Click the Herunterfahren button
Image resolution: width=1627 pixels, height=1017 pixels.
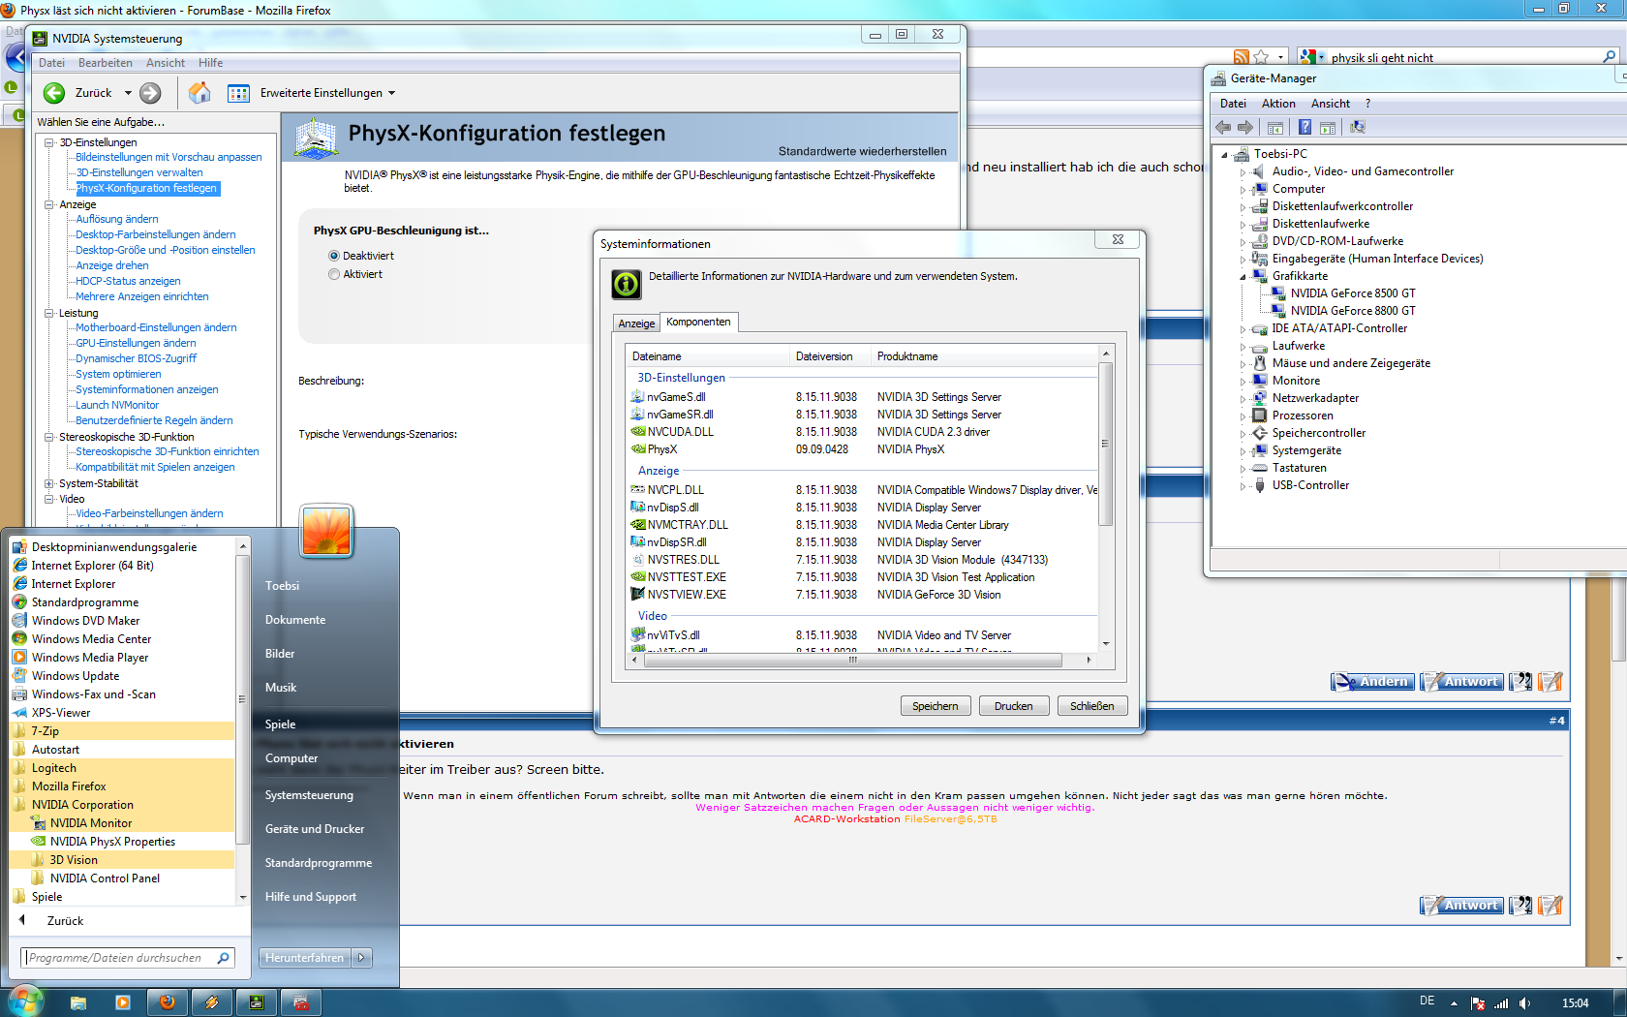click(x=305, y=958)
